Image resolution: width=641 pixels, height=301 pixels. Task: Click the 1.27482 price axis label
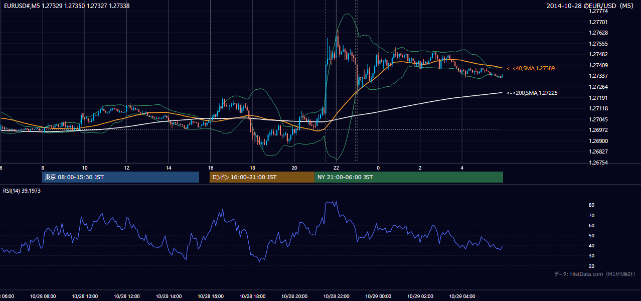[x=598, y=54]
